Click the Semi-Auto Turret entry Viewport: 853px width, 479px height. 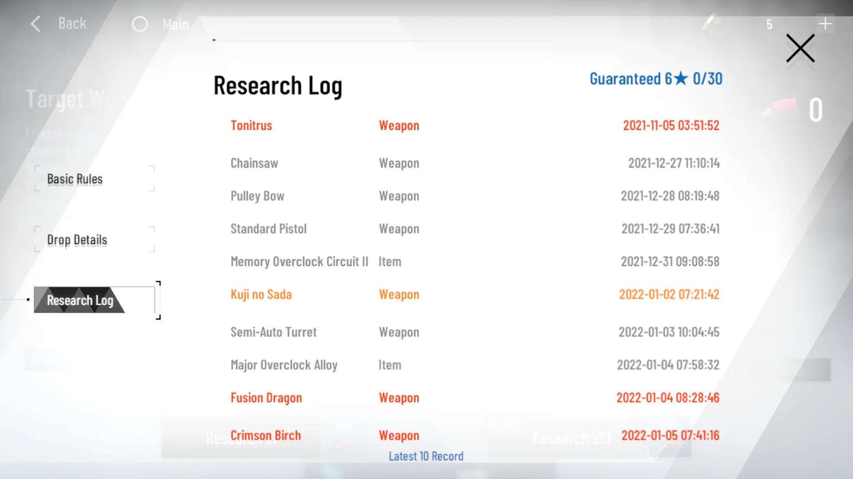pos(273,332)
